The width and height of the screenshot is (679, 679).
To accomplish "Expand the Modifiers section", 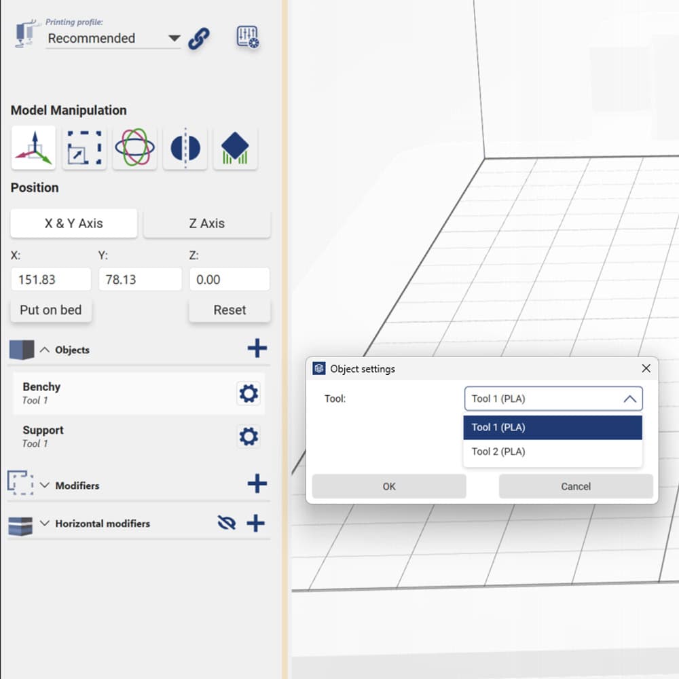I will [x=45, y=485].
